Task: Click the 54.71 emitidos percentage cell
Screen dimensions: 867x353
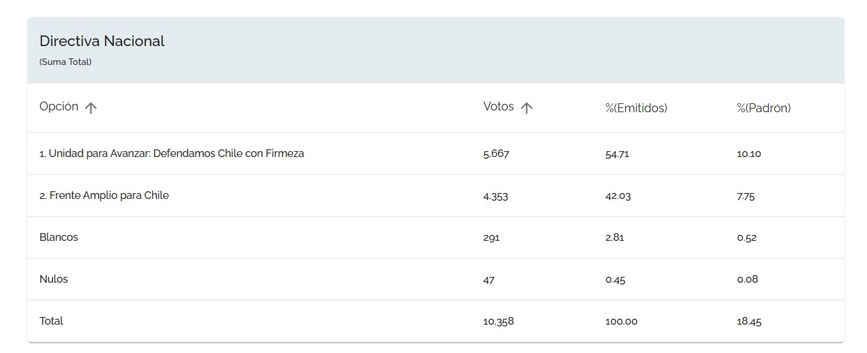Action: point(617,154)
